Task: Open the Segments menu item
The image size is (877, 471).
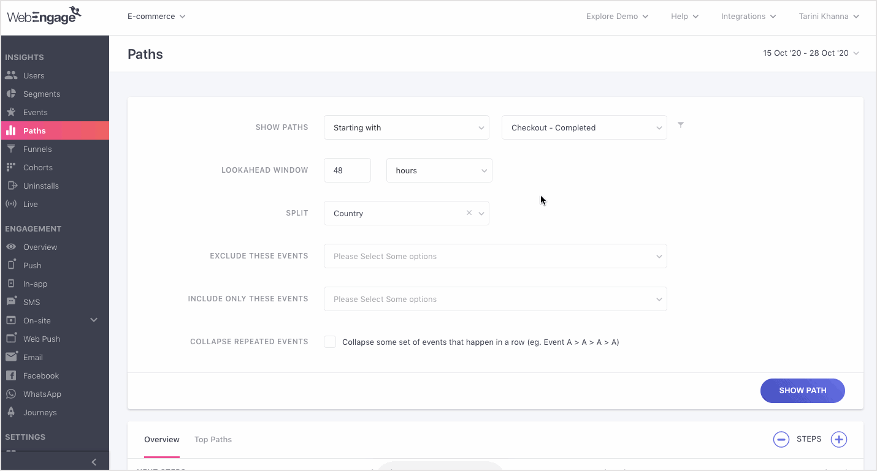Action: pyautogui.click(x=42, y=94)
